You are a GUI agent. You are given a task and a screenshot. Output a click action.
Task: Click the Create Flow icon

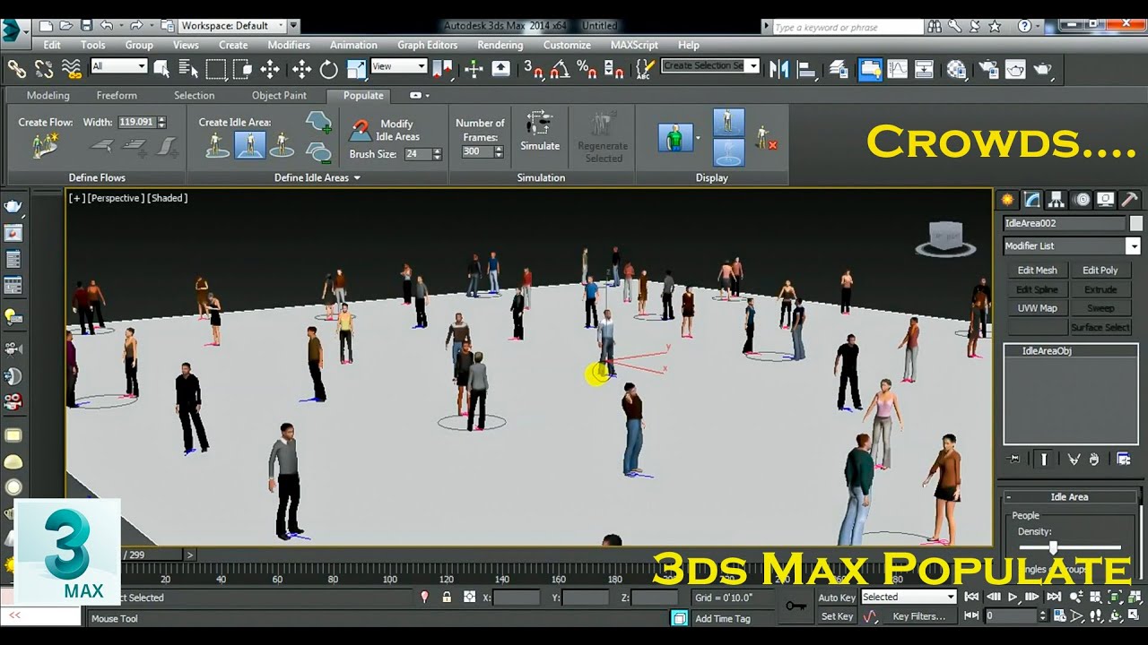click(x=43, y=146)
